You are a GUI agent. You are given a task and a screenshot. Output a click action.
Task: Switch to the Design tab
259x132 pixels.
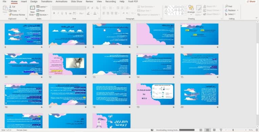[x=34, y=1]
